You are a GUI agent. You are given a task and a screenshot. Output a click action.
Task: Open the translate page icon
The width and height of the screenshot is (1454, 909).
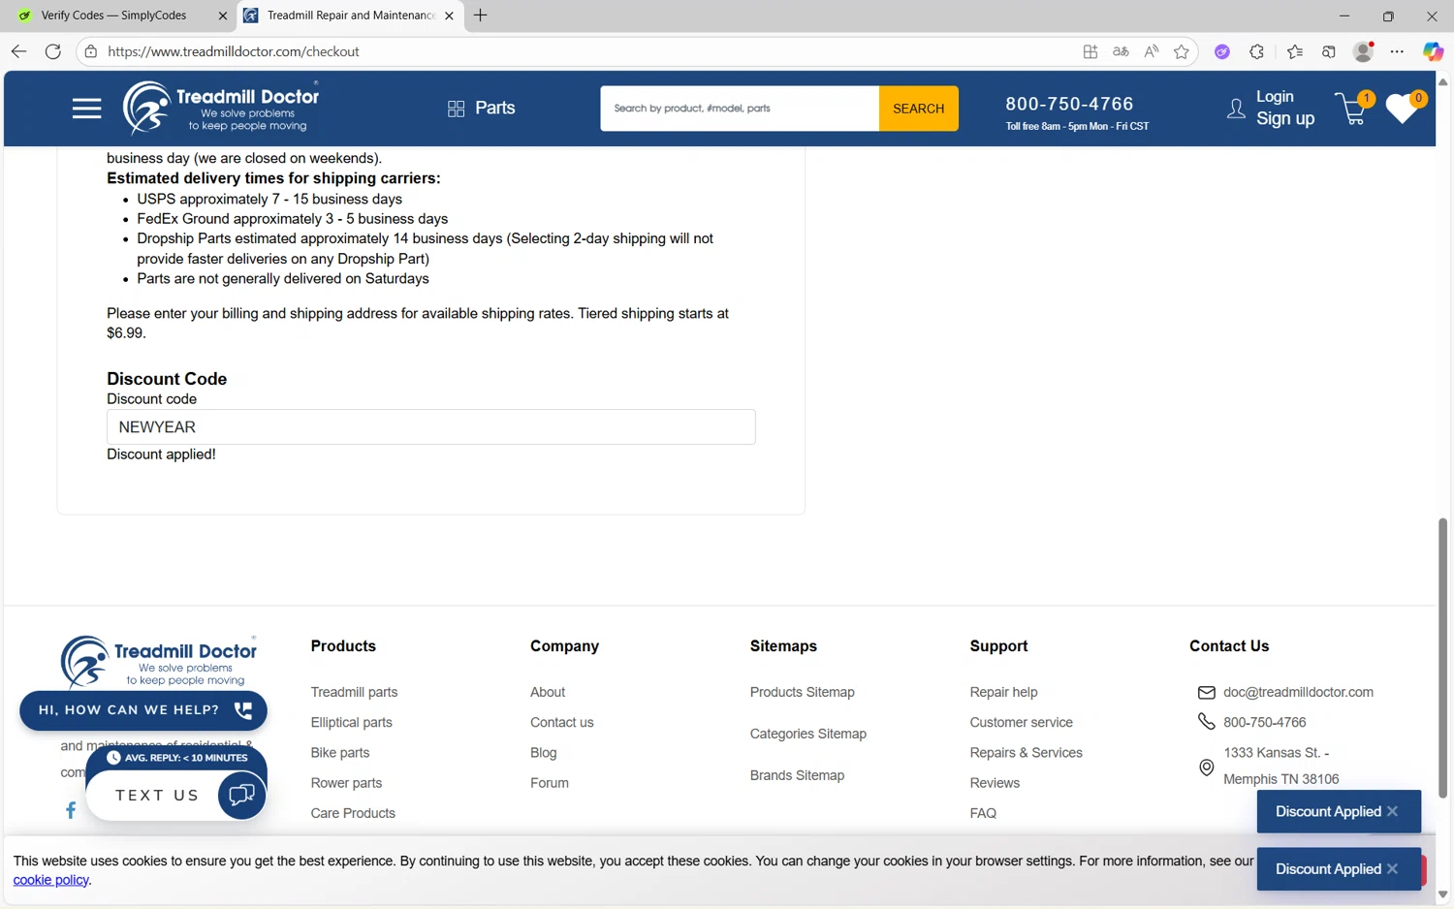click(x=1121, y=51)
